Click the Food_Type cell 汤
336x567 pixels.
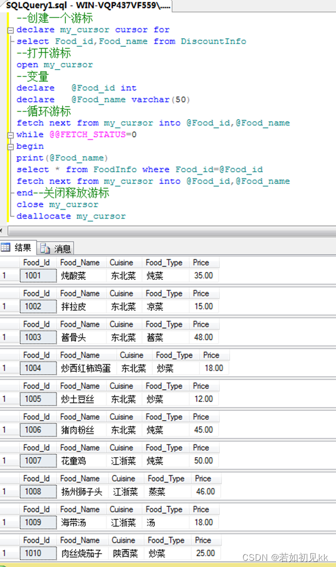(166, 522)
